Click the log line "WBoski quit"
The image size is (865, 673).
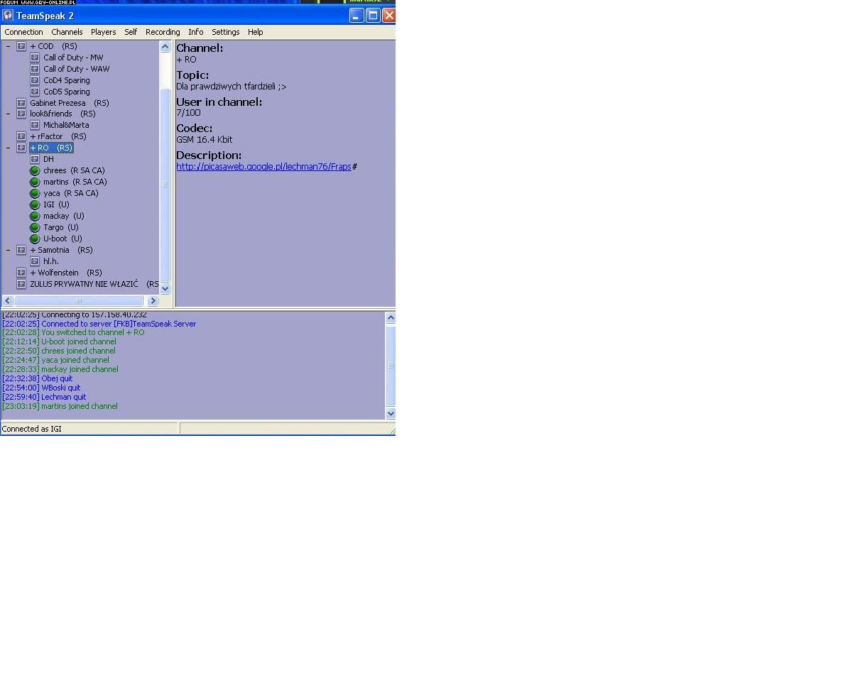pyautogui.click(x=41, y=388)
